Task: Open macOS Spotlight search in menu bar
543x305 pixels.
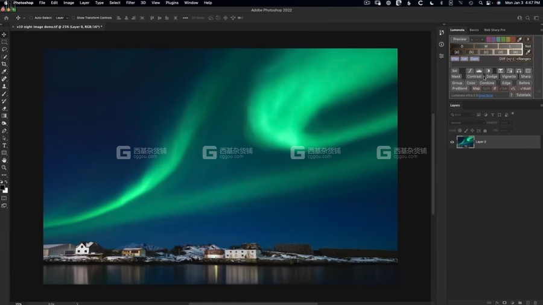Action: 480,3
